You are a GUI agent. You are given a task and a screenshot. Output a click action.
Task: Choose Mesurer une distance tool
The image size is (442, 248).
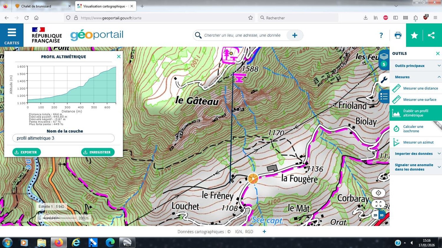[x=416, y=88]
